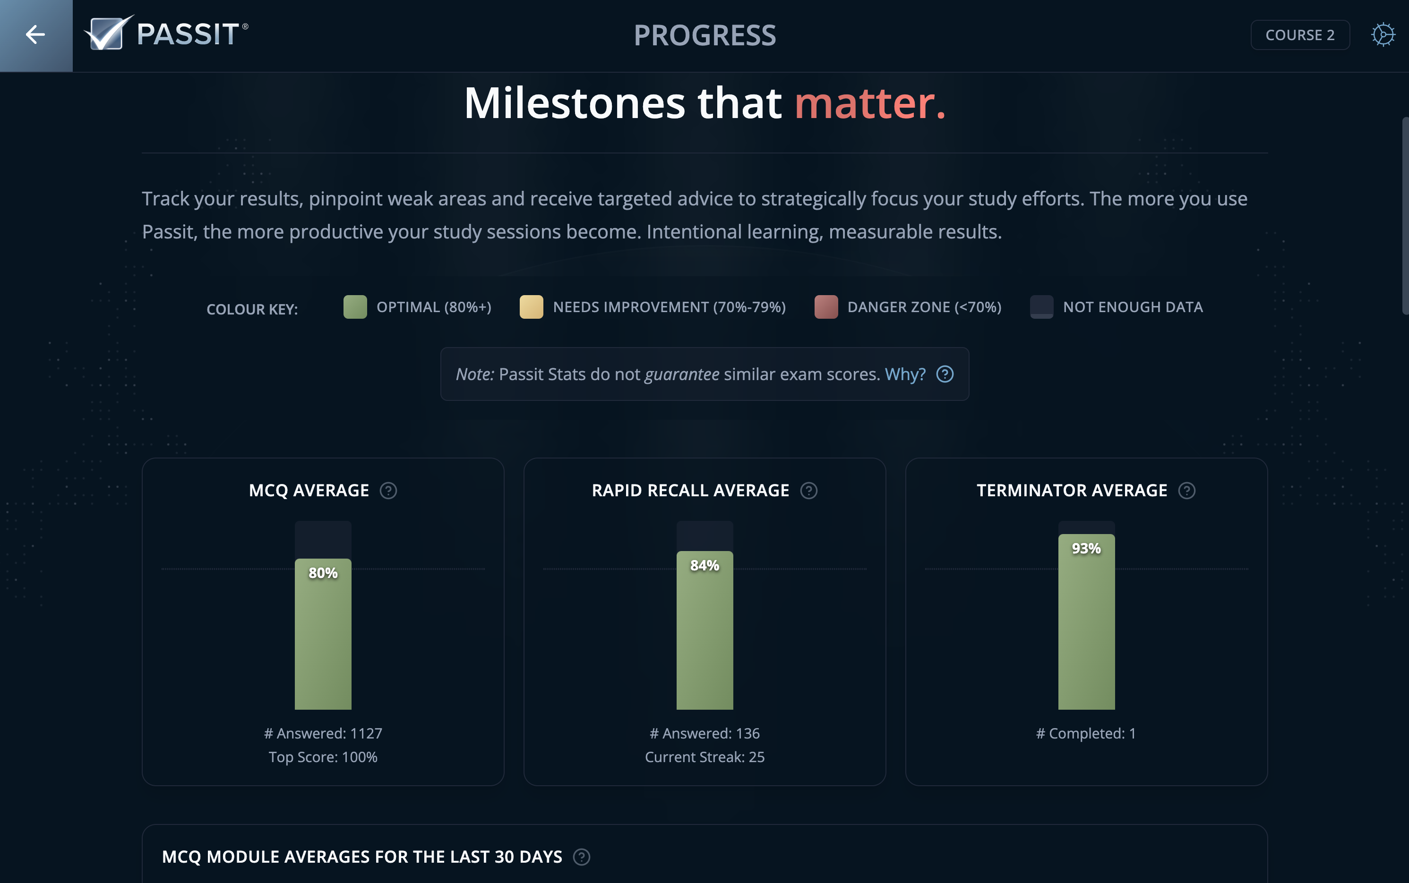Click the 80% MCQ average bar

323,634
